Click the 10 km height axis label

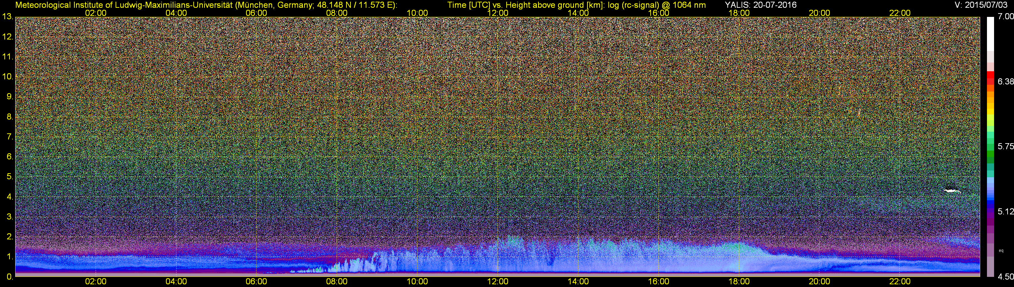pyautogui.click(x=7, y=77)
